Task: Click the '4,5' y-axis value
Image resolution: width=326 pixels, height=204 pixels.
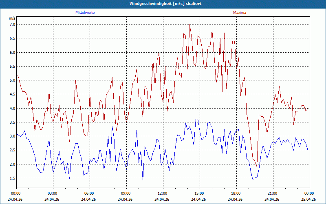Action: click(13, 94)
